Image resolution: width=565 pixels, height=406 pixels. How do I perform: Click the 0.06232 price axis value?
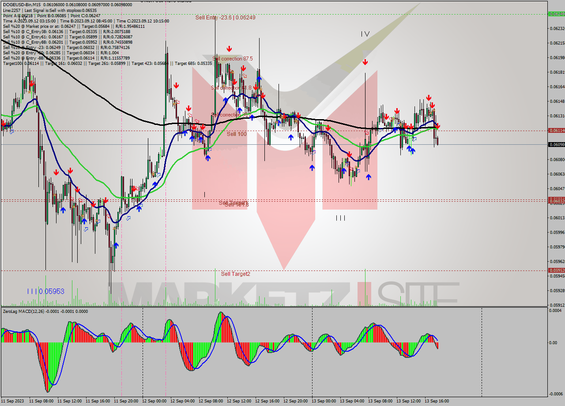point(557,28)
